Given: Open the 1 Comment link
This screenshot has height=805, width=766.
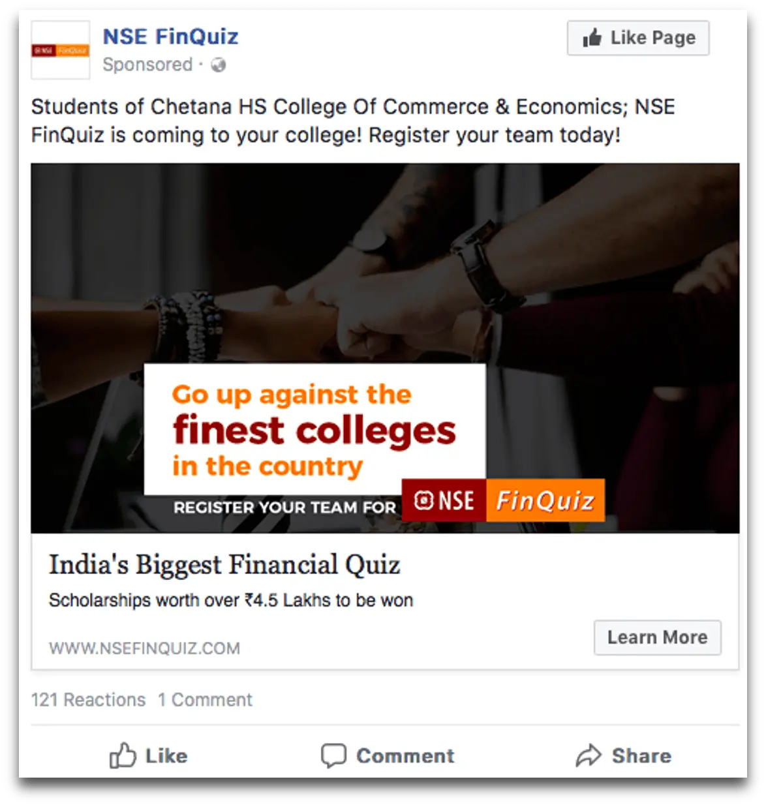Looking at the screenshot, I should point(205,700).
